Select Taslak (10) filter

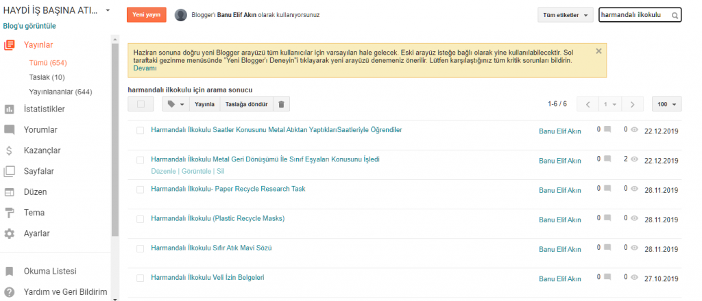click(47, 77)
